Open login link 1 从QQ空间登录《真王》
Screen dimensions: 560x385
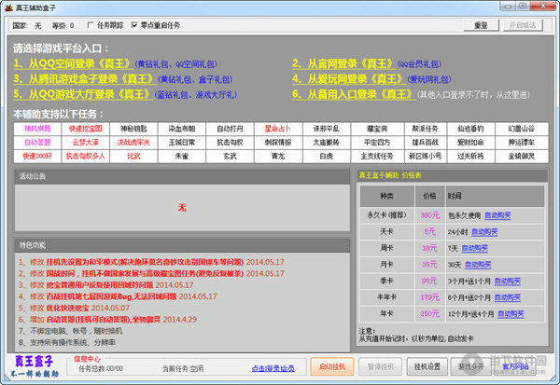point(73,63)
